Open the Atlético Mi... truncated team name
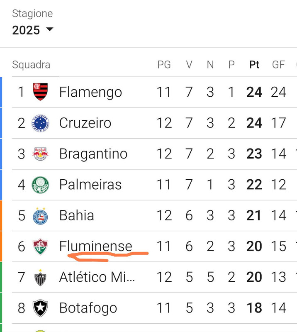The width and height of the screenshot is (297, 332). click(x=97, y=277)
